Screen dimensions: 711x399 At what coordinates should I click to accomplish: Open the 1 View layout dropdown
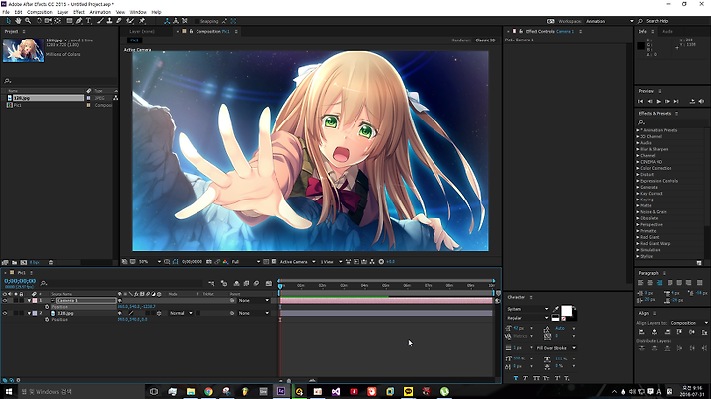pyautogui.click(x=331, y=261)
